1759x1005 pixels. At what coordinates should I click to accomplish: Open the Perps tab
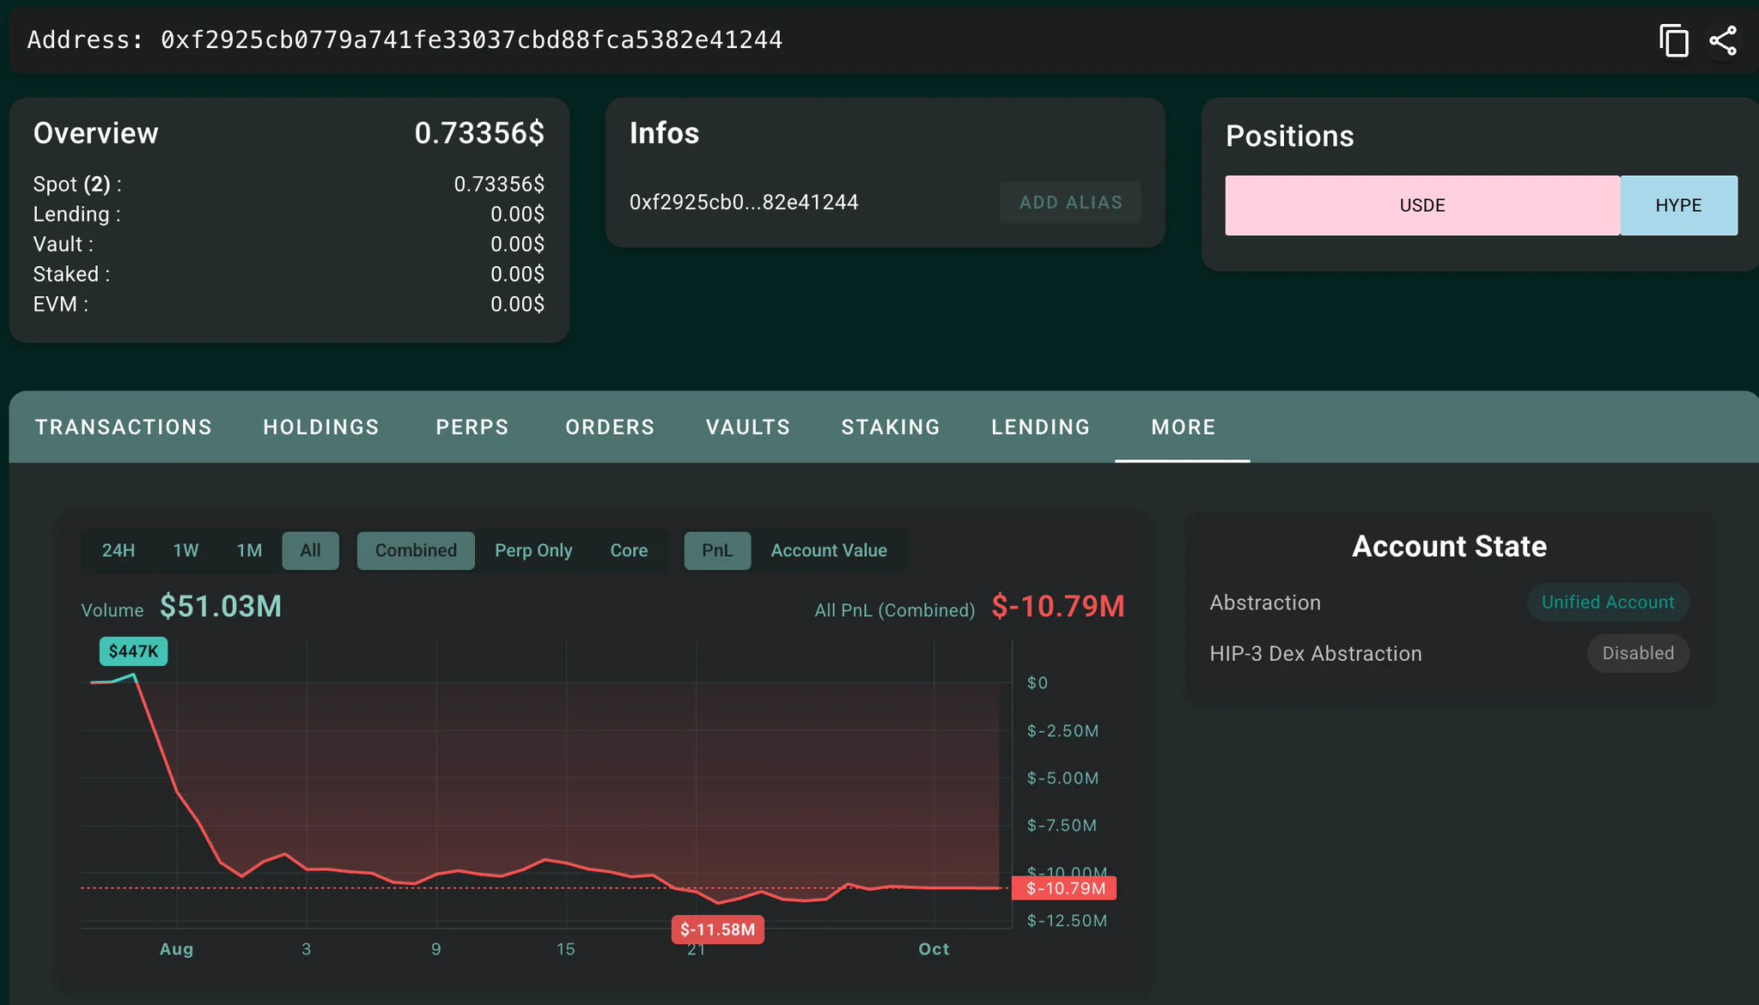point(472,427)
